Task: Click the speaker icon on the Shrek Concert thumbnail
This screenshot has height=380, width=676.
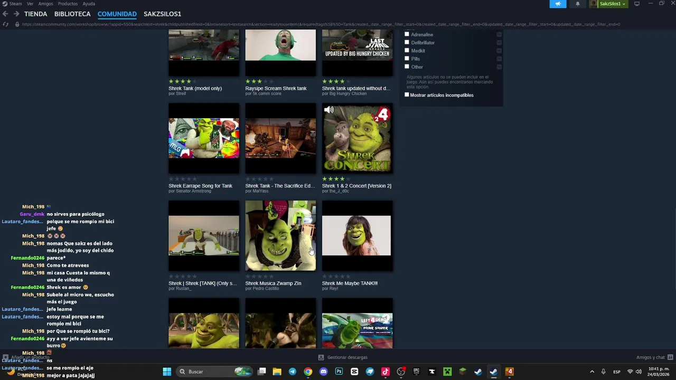Action: 329,110
